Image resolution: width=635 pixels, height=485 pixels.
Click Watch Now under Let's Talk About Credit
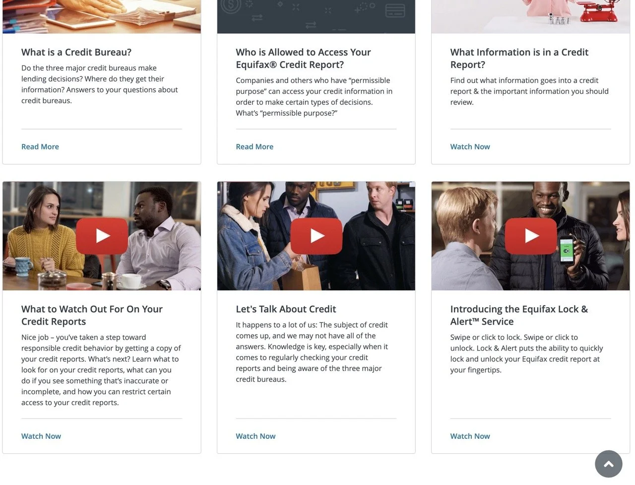pos(255,436)
